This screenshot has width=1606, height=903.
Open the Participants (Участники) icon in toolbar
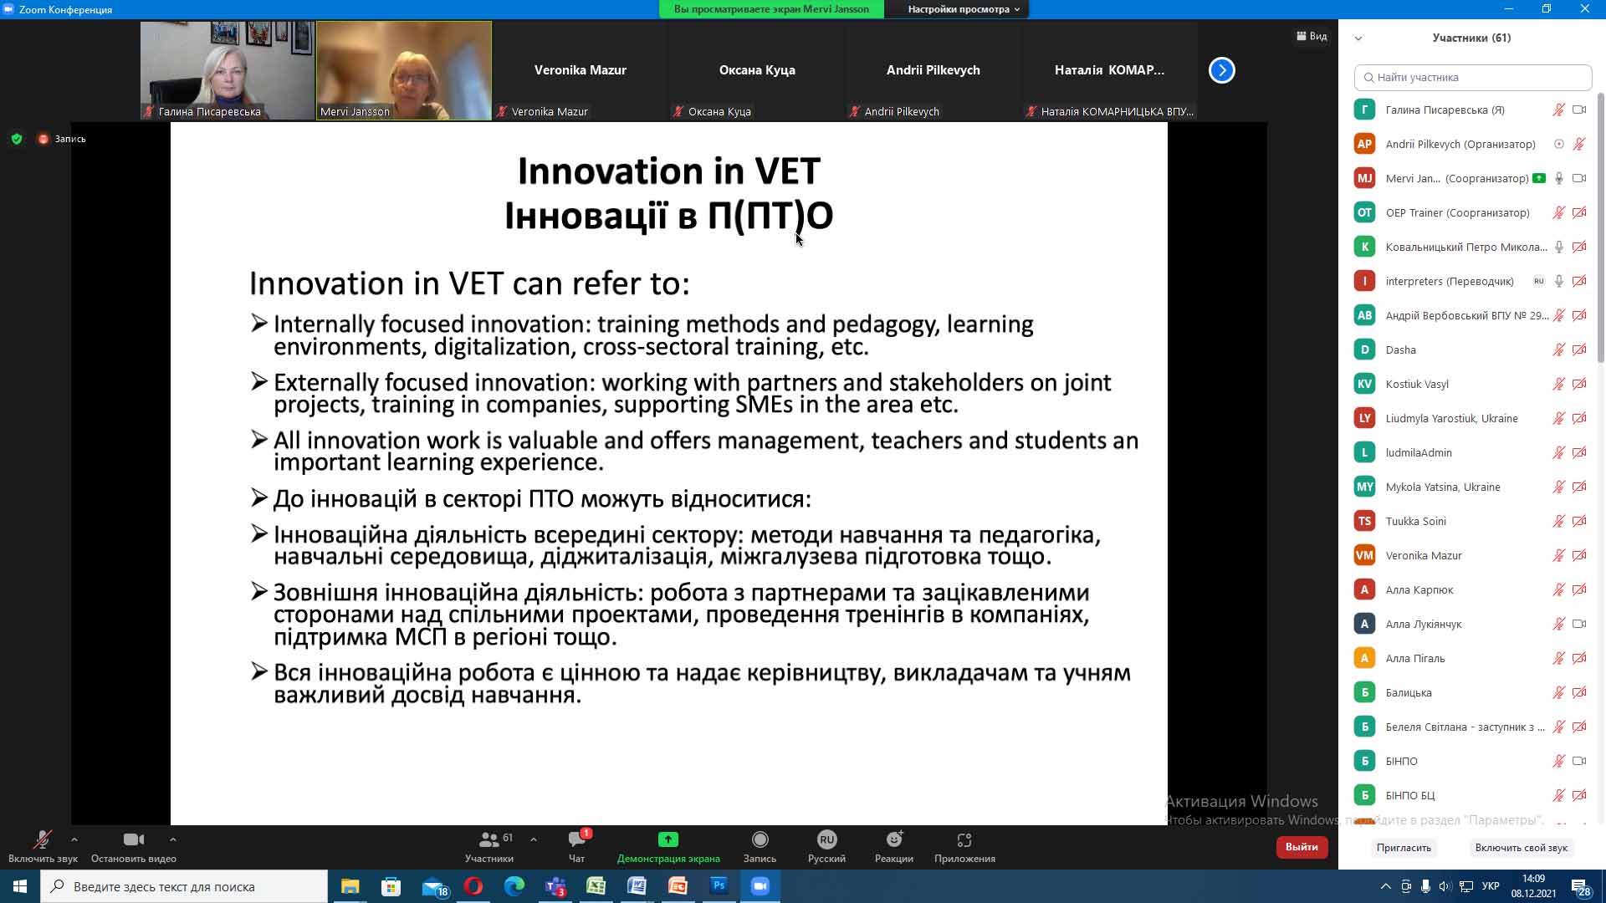coord(489,840)
